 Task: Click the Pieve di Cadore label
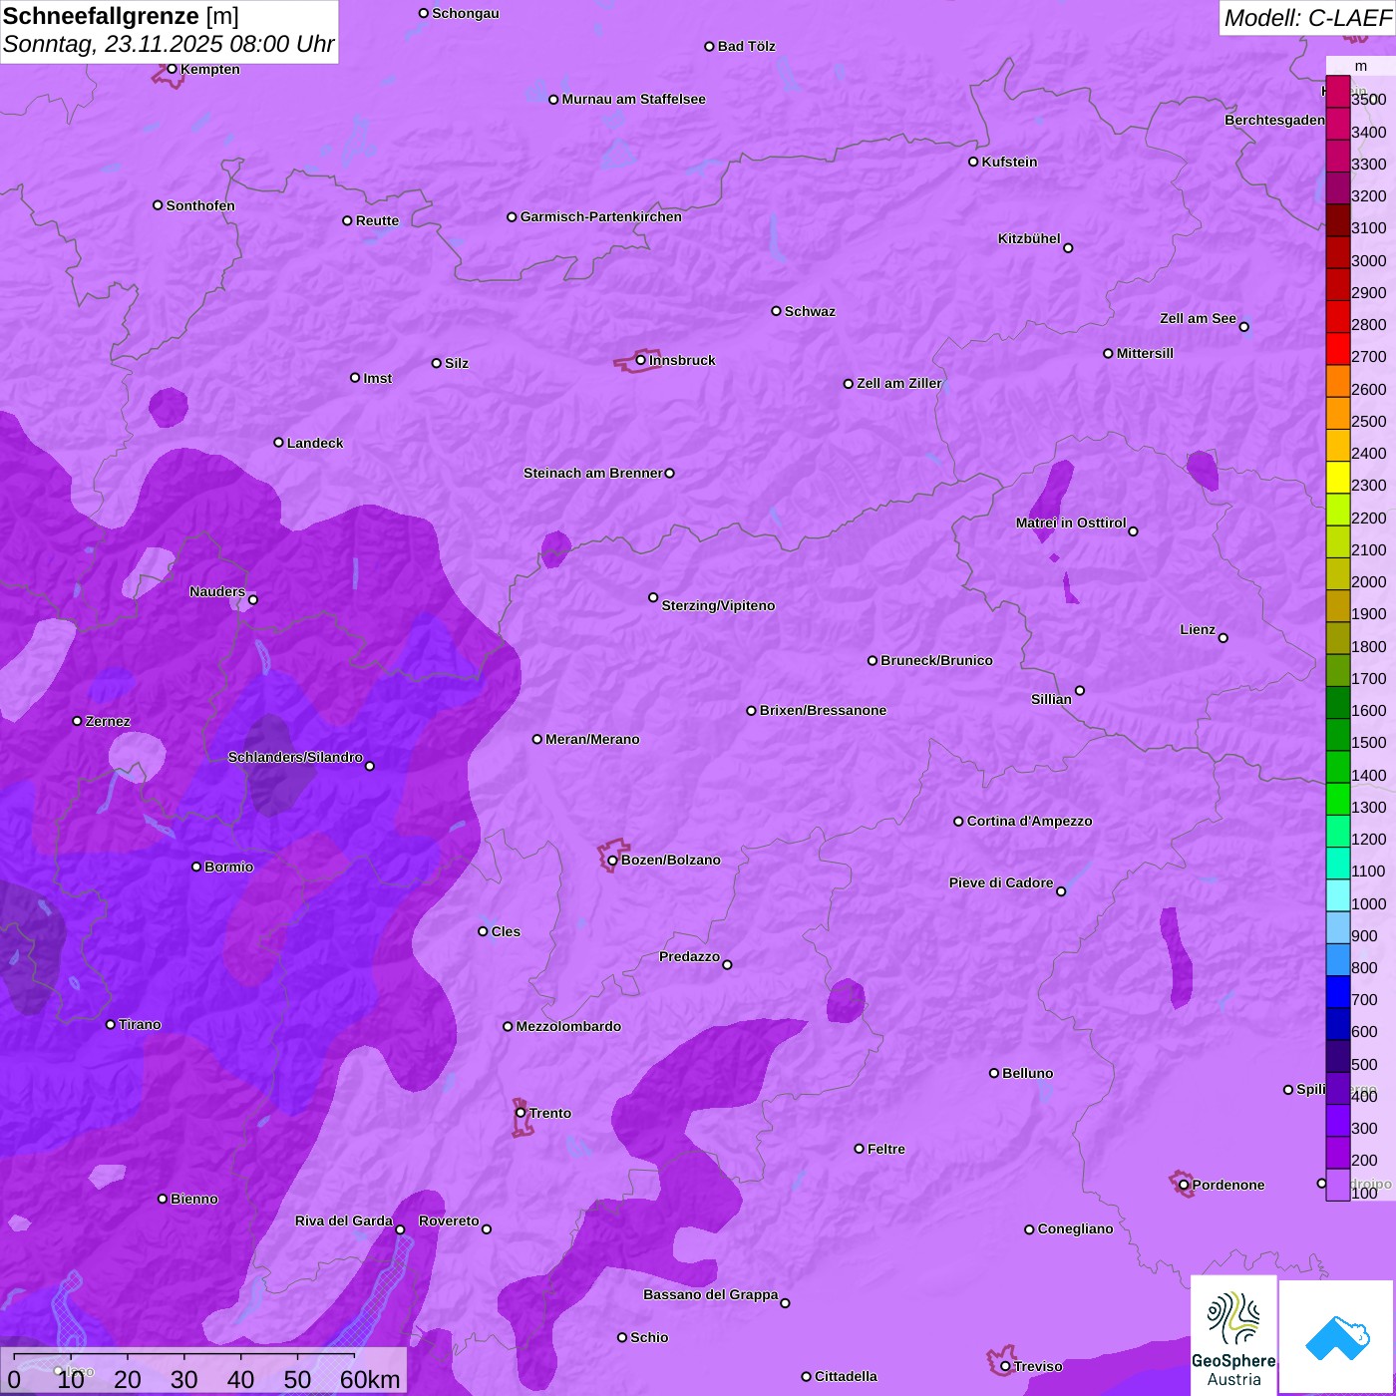point(1001,882)
